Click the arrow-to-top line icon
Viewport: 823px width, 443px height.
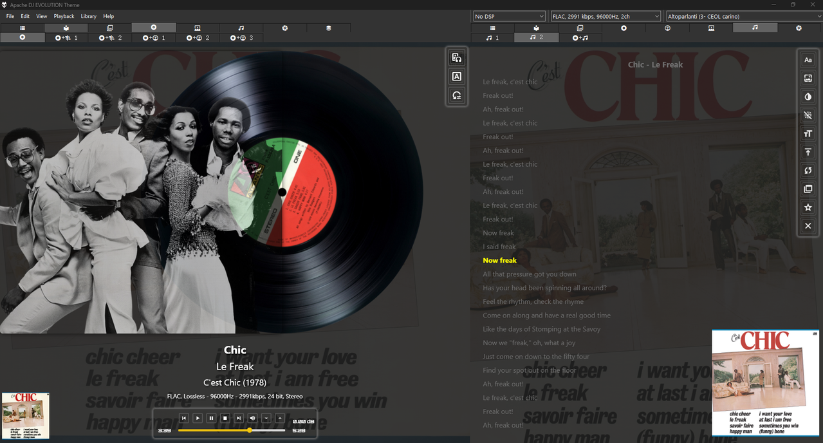click(x=808, y=152)
